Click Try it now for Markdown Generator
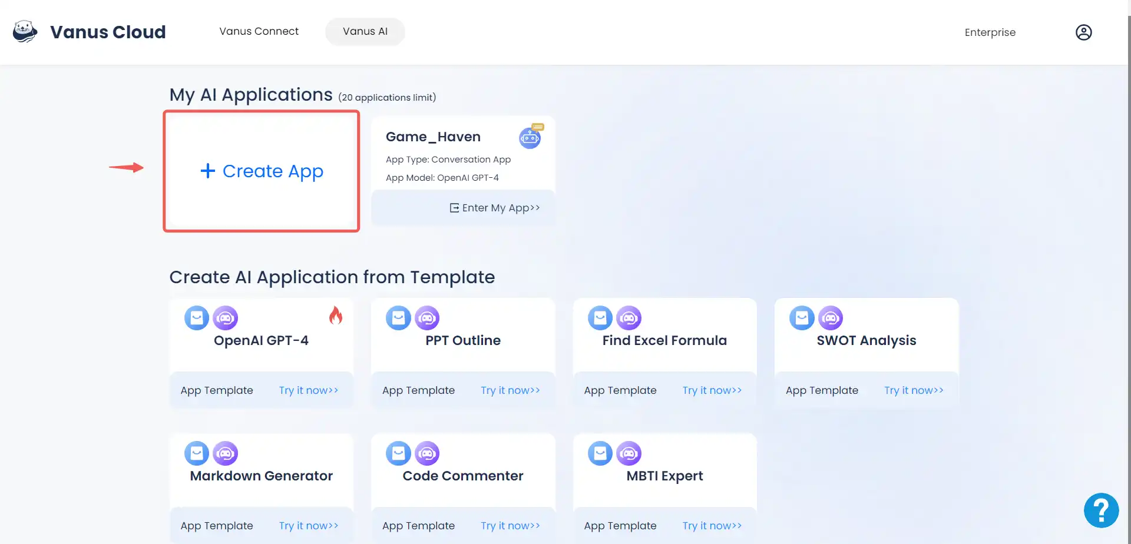1131x544 pixels. 309,526
